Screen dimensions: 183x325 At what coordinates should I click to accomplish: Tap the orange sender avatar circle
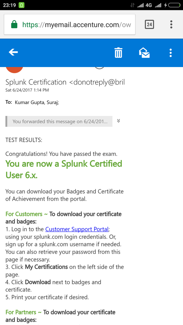(x=14, y=70)
